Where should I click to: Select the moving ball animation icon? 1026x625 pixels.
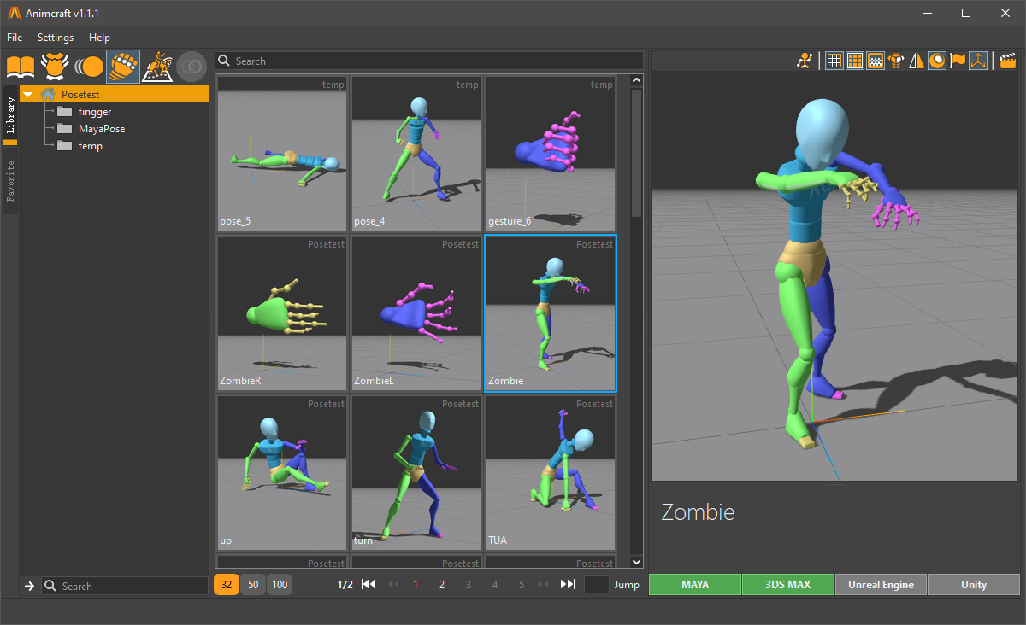pos(89,66)
